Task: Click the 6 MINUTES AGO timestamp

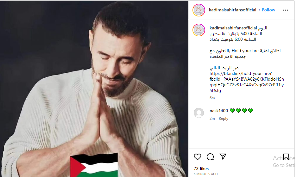Action: (205, 174)
